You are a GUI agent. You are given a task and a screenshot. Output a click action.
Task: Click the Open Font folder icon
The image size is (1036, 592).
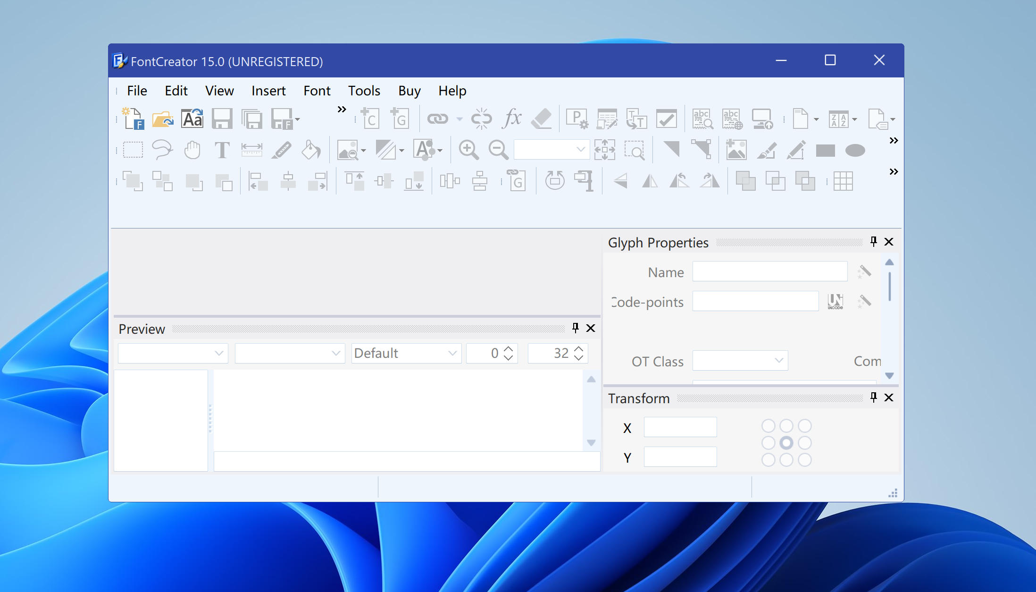(163, 119)
